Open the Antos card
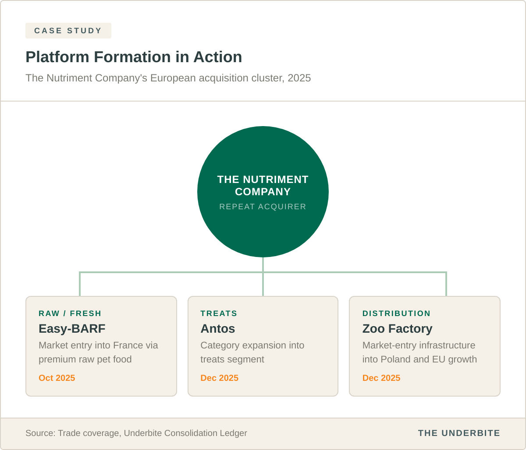This screenshot has width=526, height=450. coord(263,346)
